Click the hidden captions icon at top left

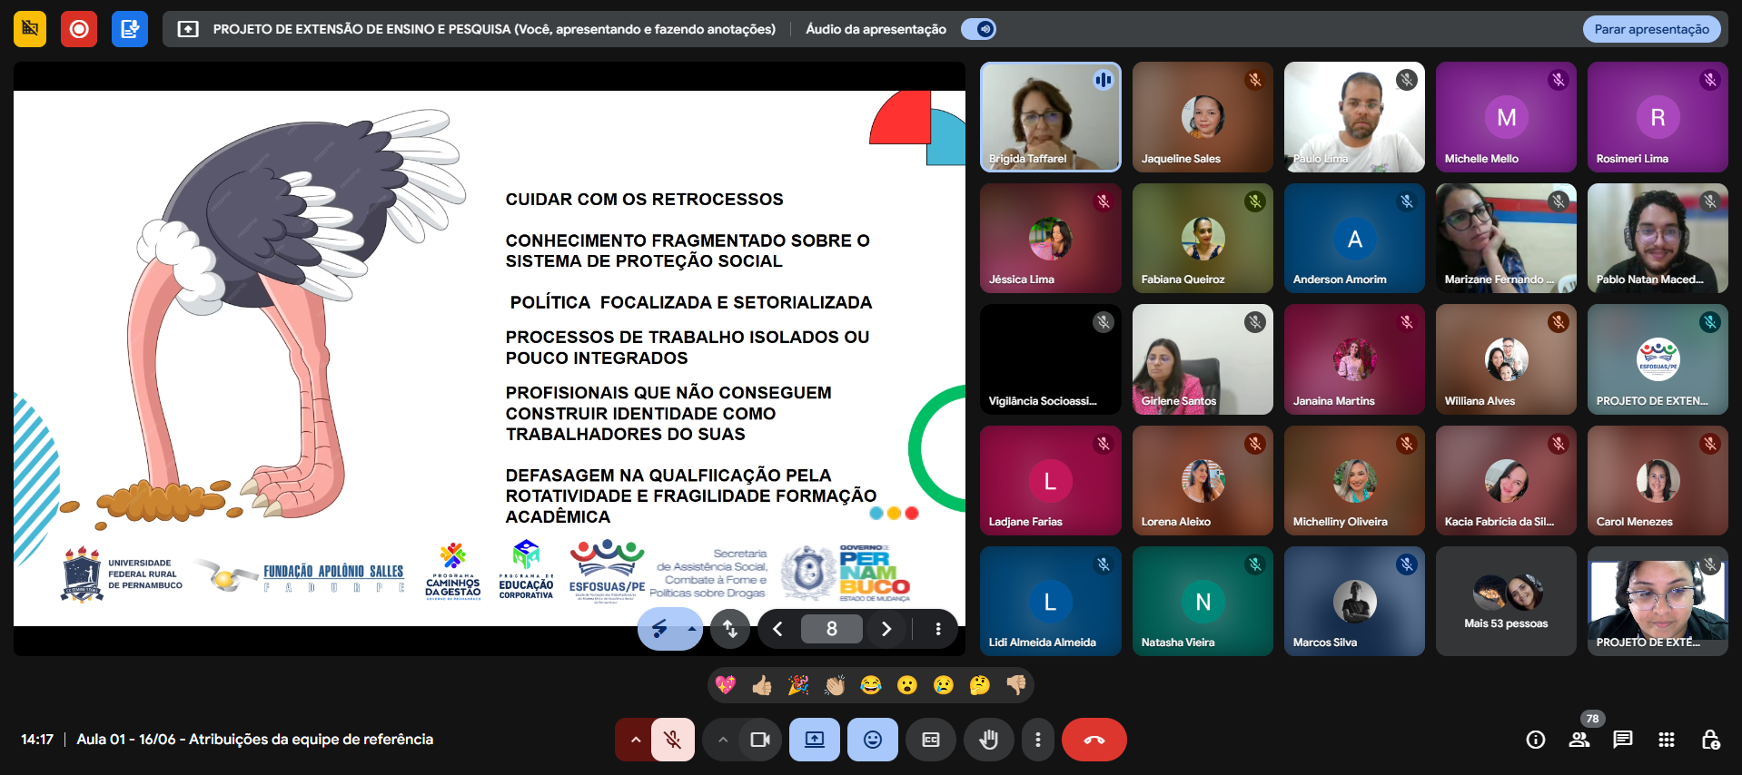[x=30, y=29]
